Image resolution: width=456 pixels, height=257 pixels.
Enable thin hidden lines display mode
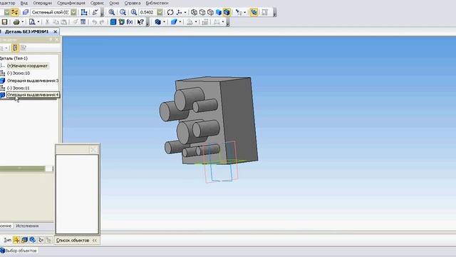[x=210, y=12]
